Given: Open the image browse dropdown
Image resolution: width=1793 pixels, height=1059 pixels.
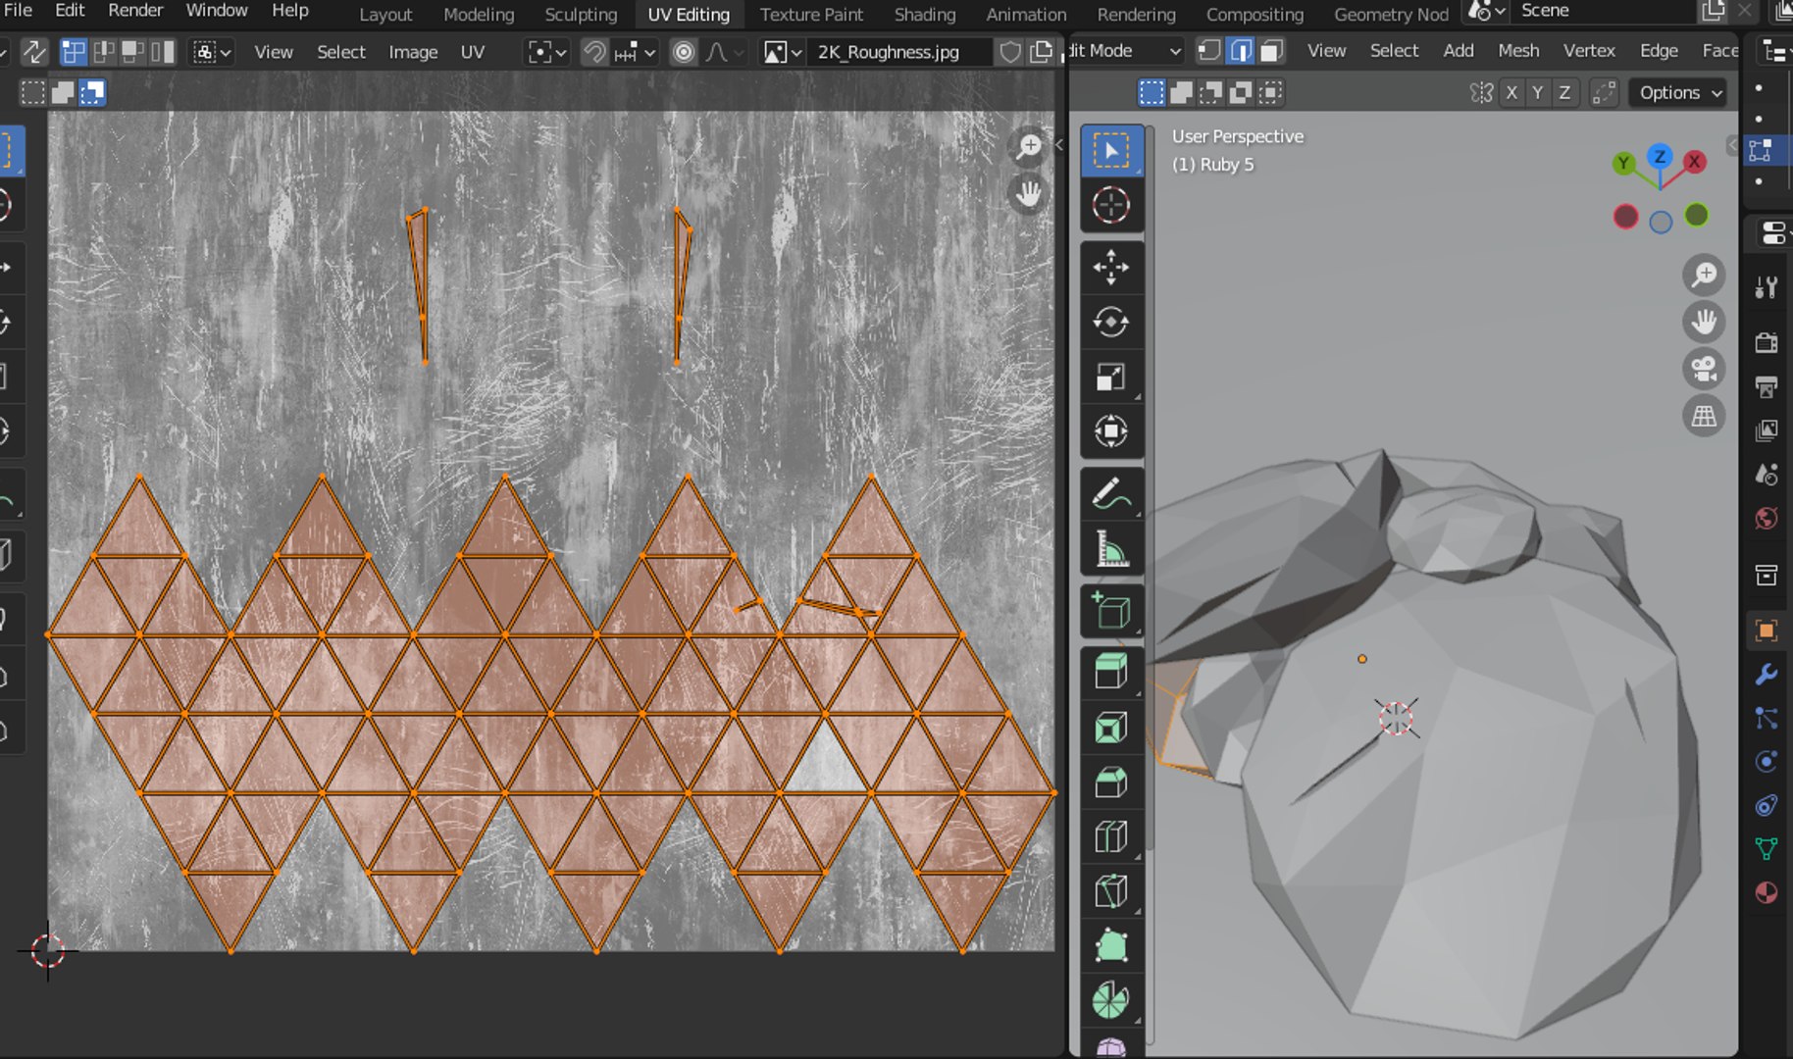Looking at the screenshot, I should 783,52.
